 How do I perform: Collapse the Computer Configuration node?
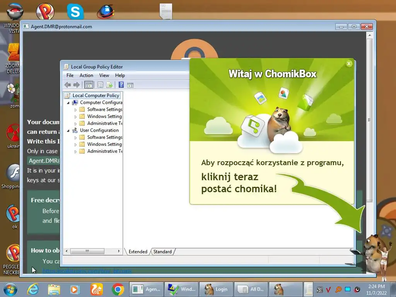point(68,103)
